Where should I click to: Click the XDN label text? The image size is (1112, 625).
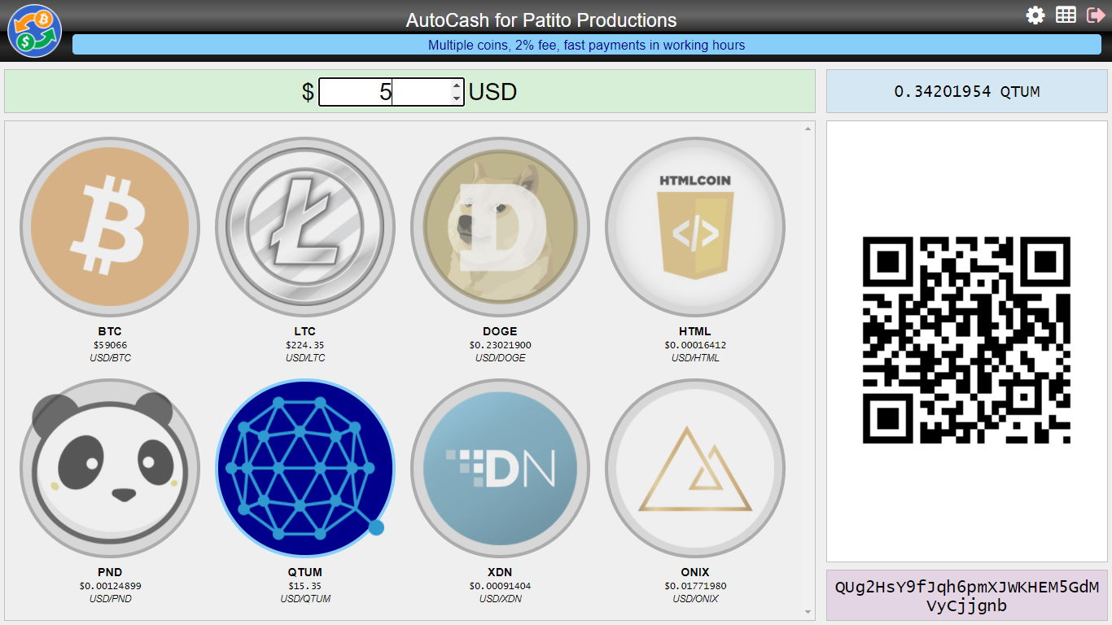click(x=500, y=572)
